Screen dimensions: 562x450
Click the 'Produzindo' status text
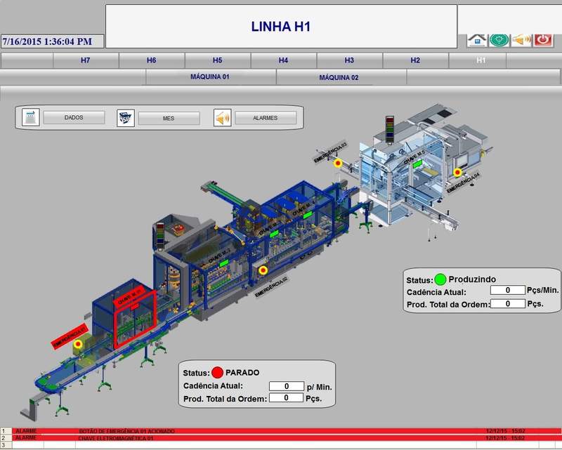pyautogui.click(x=472, y=279)
